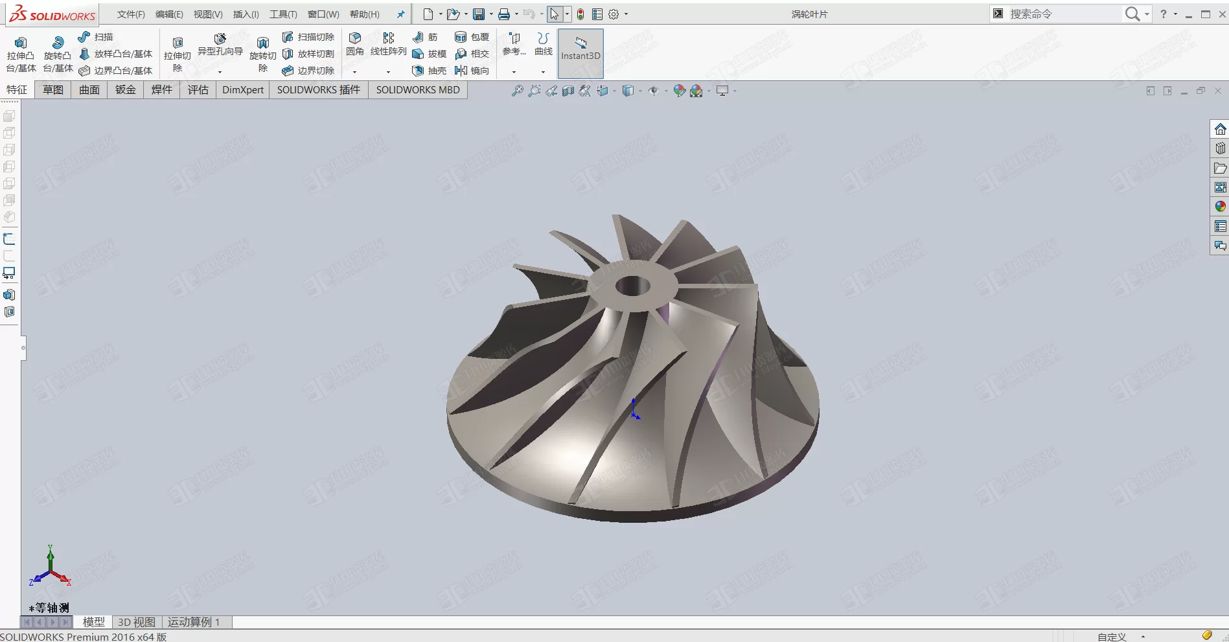Expand the Linear Pattern dropdown arrow
This screenshot has width=1229, height=642.
388,72
